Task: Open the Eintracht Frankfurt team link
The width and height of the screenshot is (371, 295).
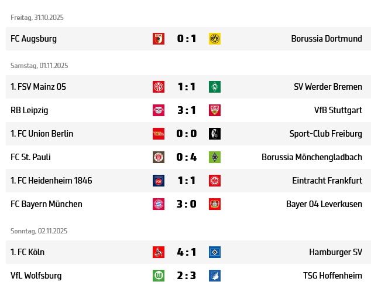Action: pyautogui.click(x=327, y=181)
